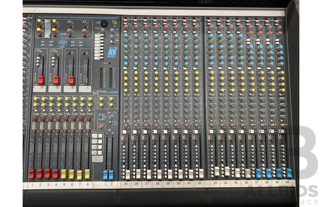322x207 pixels.
Task: Click the TALK level knob
Action: (x=103, y=30)
